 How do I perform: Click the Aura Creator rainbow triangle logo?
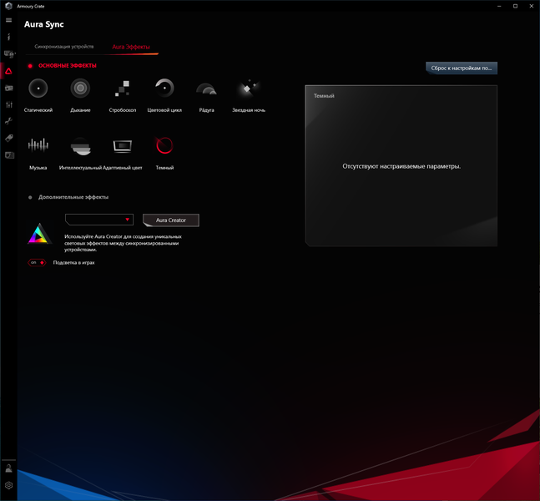click(x=39, y=233)
